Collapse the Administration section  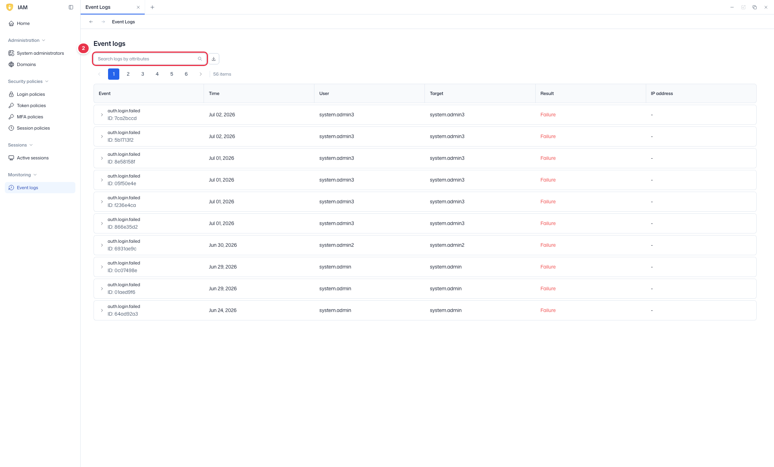coord(27,40)
